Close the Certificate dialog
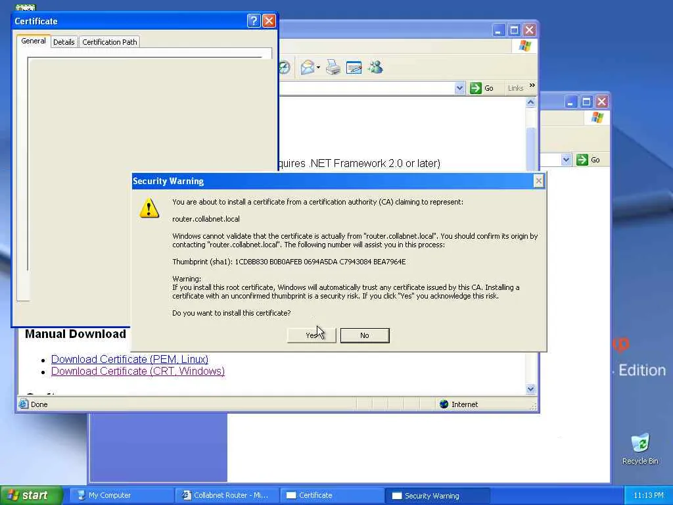 [269, 20]
